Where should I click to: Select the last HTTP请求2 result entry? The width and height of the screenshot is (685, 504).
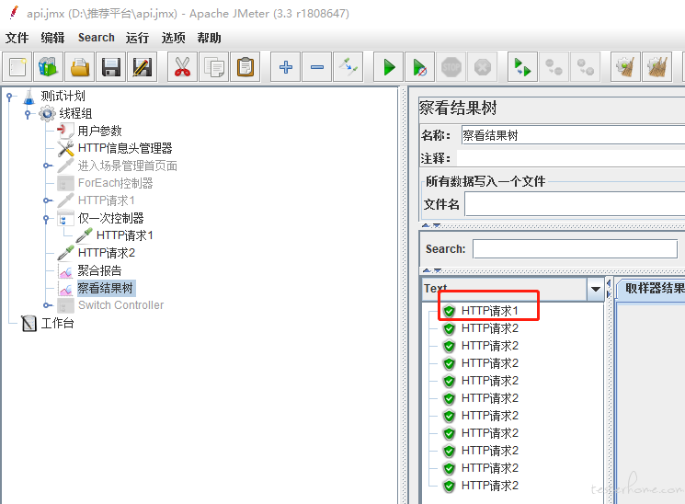(489, 486)
